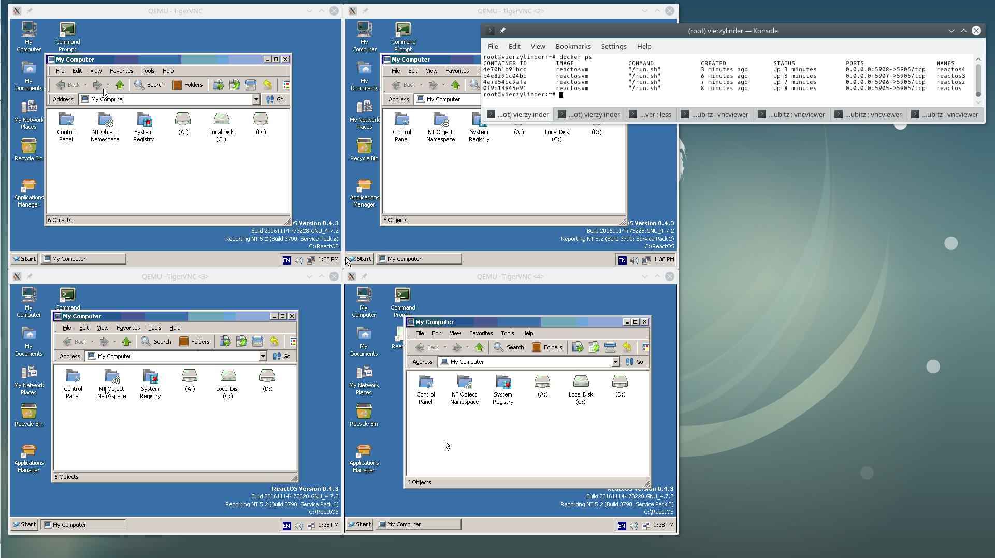
Task: Select System Registry in fourth VNC window
Action: 503,389
